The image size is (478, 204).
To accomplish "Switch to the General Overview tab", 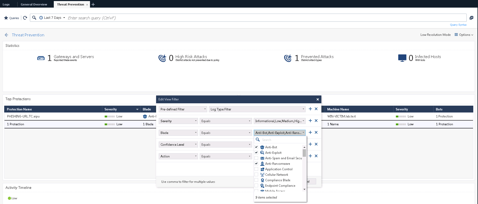I will [34, 4].
